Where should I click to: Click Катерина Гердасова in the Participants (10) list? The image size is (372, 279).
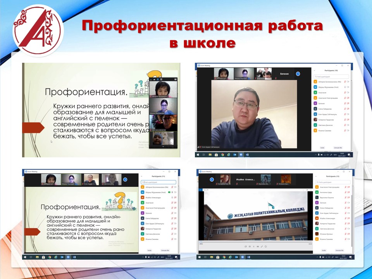tap(326, 120)
